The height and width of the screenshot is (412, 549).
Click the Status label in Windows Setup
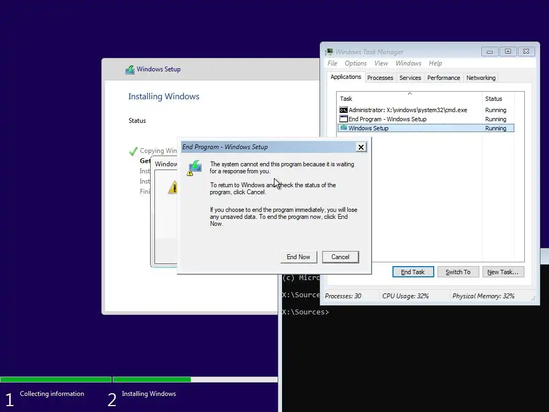(137, 121)
